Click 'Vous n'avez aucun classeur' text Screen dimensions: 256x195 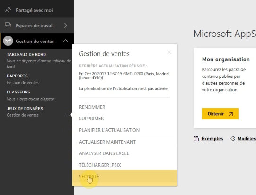click(x=31, y=99)
